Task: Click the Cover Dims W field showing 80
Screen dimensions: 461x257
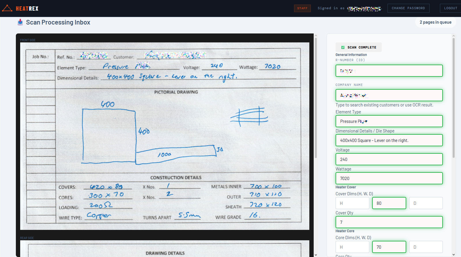Action: tap(389, 203)
